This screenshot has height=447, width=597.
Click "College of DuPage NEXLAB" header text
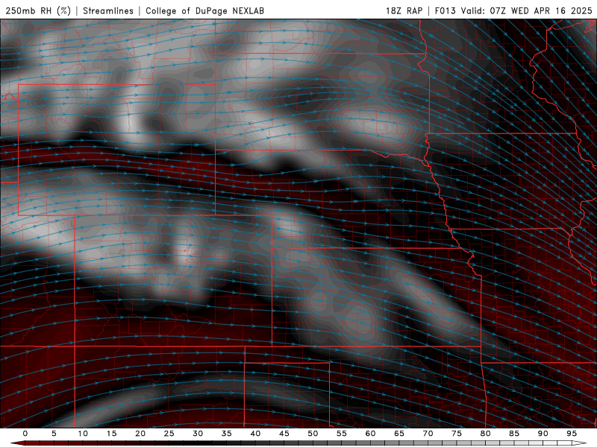(204, 10)
